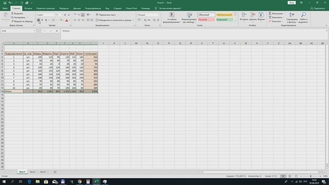Switch to Page Layout ribbon tab
Image resolution: width=329 pixels, height=185 pixels.
click(46, 8)
